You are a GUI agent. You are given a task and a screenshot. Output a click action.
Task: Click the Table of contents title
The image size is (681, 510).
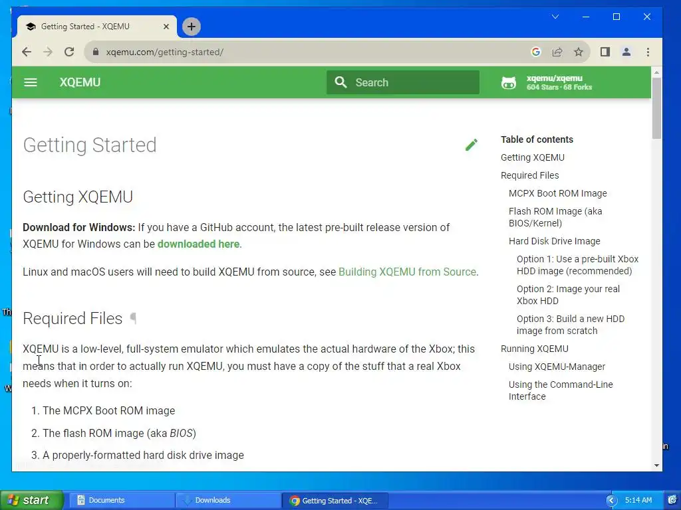537,139
